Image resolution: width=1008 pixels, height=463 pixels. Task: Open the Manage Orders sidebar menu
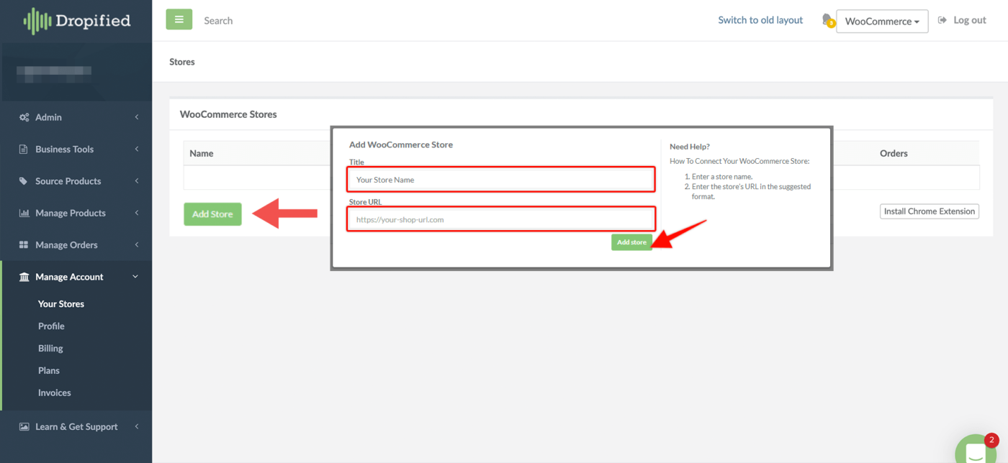pyautogui.click(x=76, y=244)
